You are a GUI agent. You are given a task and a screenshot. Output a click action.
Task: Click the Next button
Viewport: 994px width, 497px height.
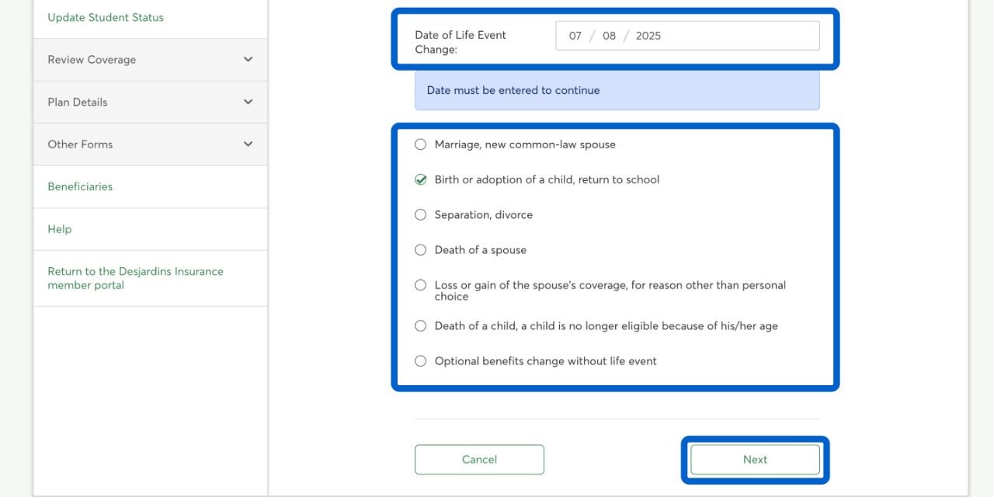pos(755,460)
